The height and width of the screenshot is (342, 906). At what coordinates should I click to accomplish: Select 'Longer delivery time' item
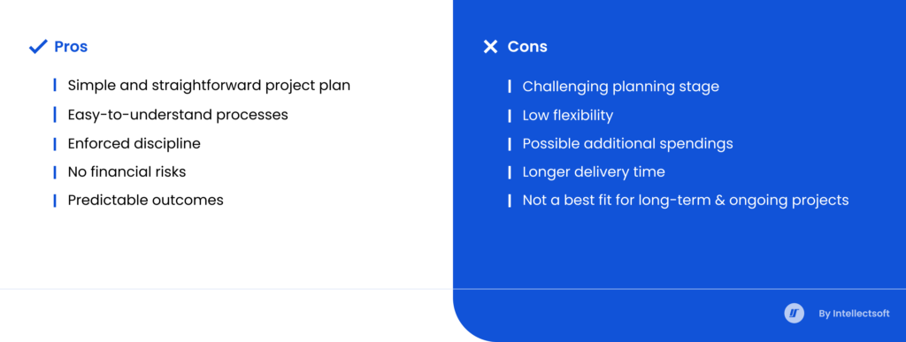[594, 171]
